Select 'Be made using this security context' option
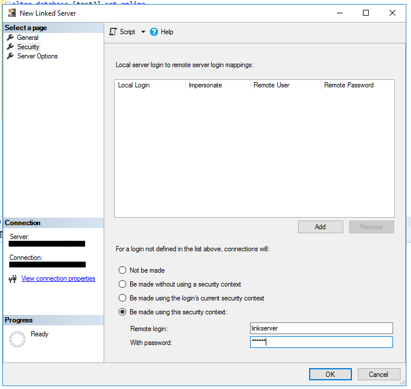The image size is (411, 389). (122, 312)
